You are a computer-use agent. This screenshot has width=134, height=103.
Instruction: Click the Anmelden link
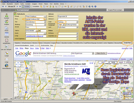click(x=125, y=48)
